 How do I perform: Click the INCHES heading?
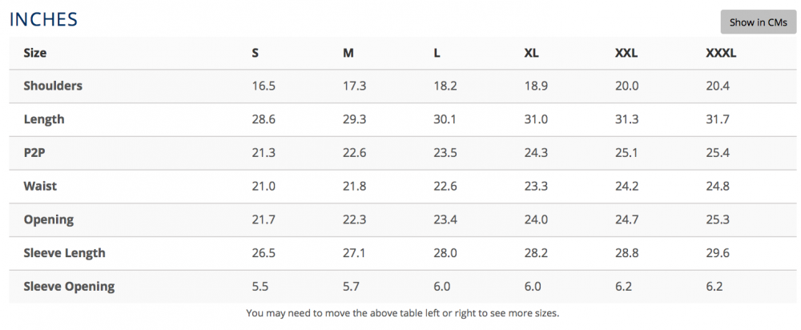(43, 19)
